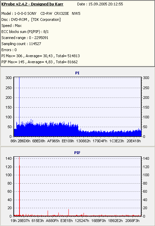Click the PI x-axis label 'AF965h'
This screenshot has height=226, width=155.
53,141
